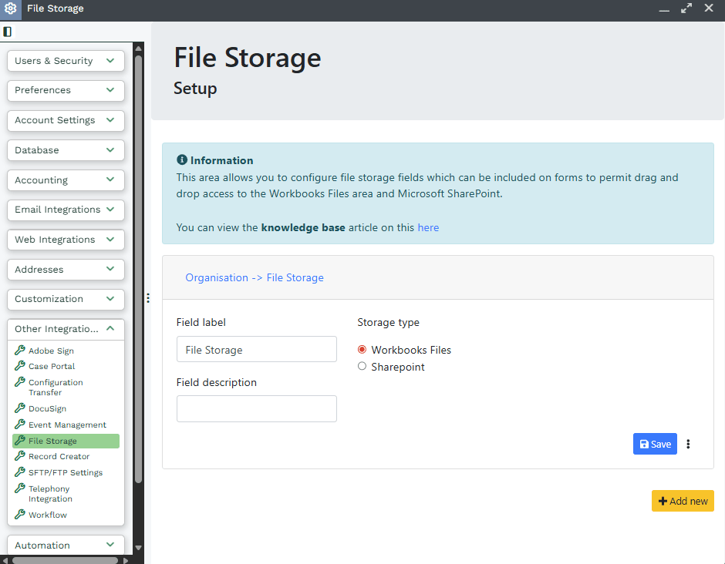Click the sidebar horizontal scrollbar

pyautogui.click(x=65, y=560)
